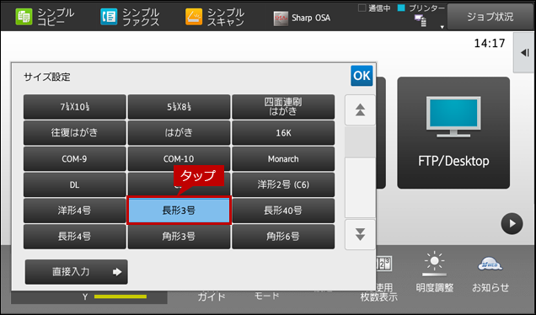Screen dimensions: 536x315
Task: Open the ジョブ状況 job status screen
Action: [490, 17]
